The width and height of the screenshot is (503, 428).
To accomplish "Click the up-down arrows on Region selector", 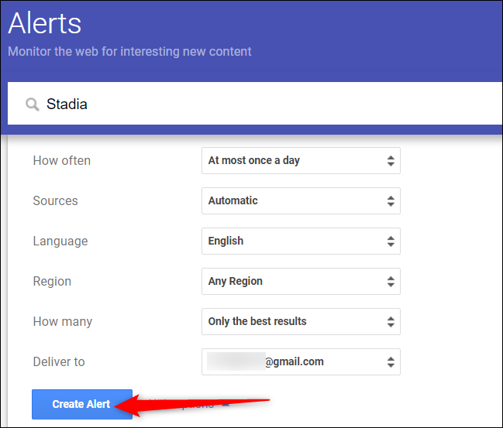I will click(391, 282).
